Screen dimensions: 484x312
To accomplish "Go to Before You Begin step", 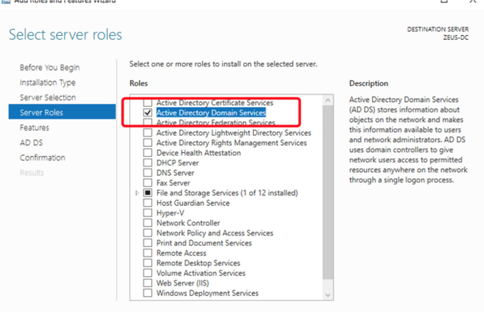I will point(50,68).
